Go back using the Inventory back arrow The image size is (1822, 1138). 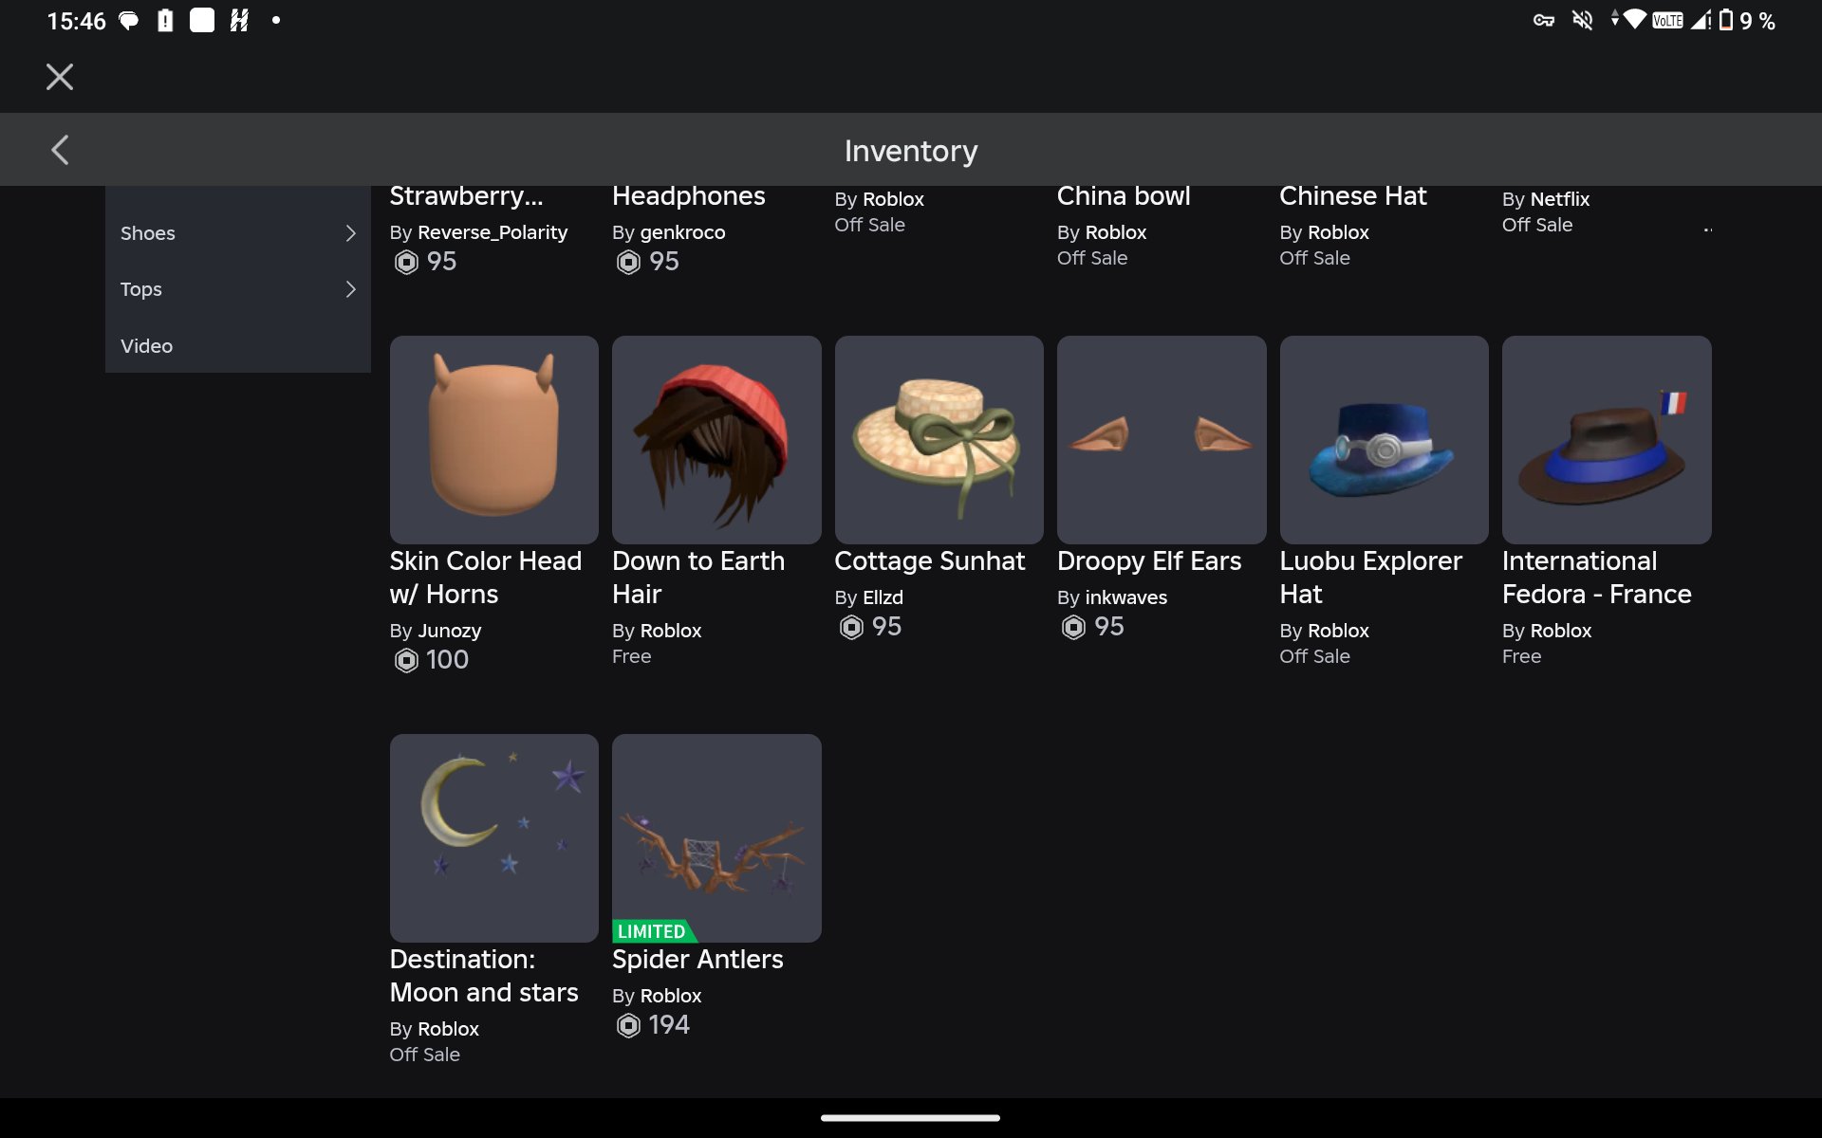point(60,150)
